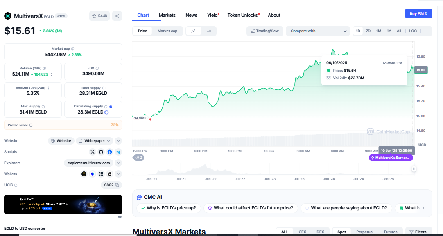Open the Filters button in Markets
Viewport: 443px width, 236px height.
coord(419,232)
